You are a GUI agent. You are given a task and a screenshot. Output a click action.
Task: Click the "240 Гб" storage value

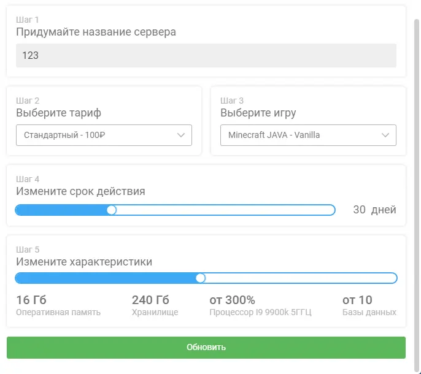[150, 300]
